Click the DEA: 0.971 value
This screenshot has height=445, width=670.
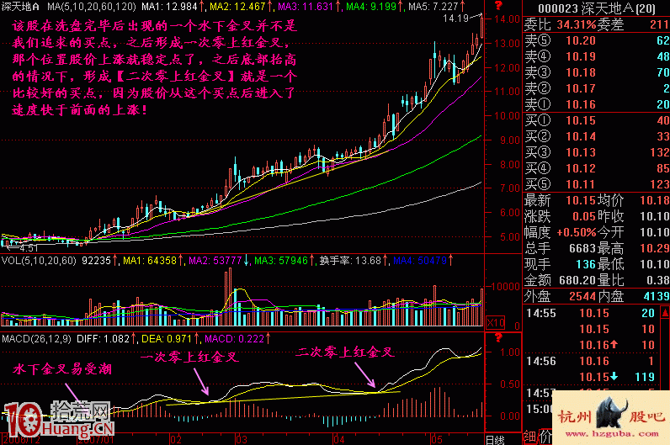[167, 339]
